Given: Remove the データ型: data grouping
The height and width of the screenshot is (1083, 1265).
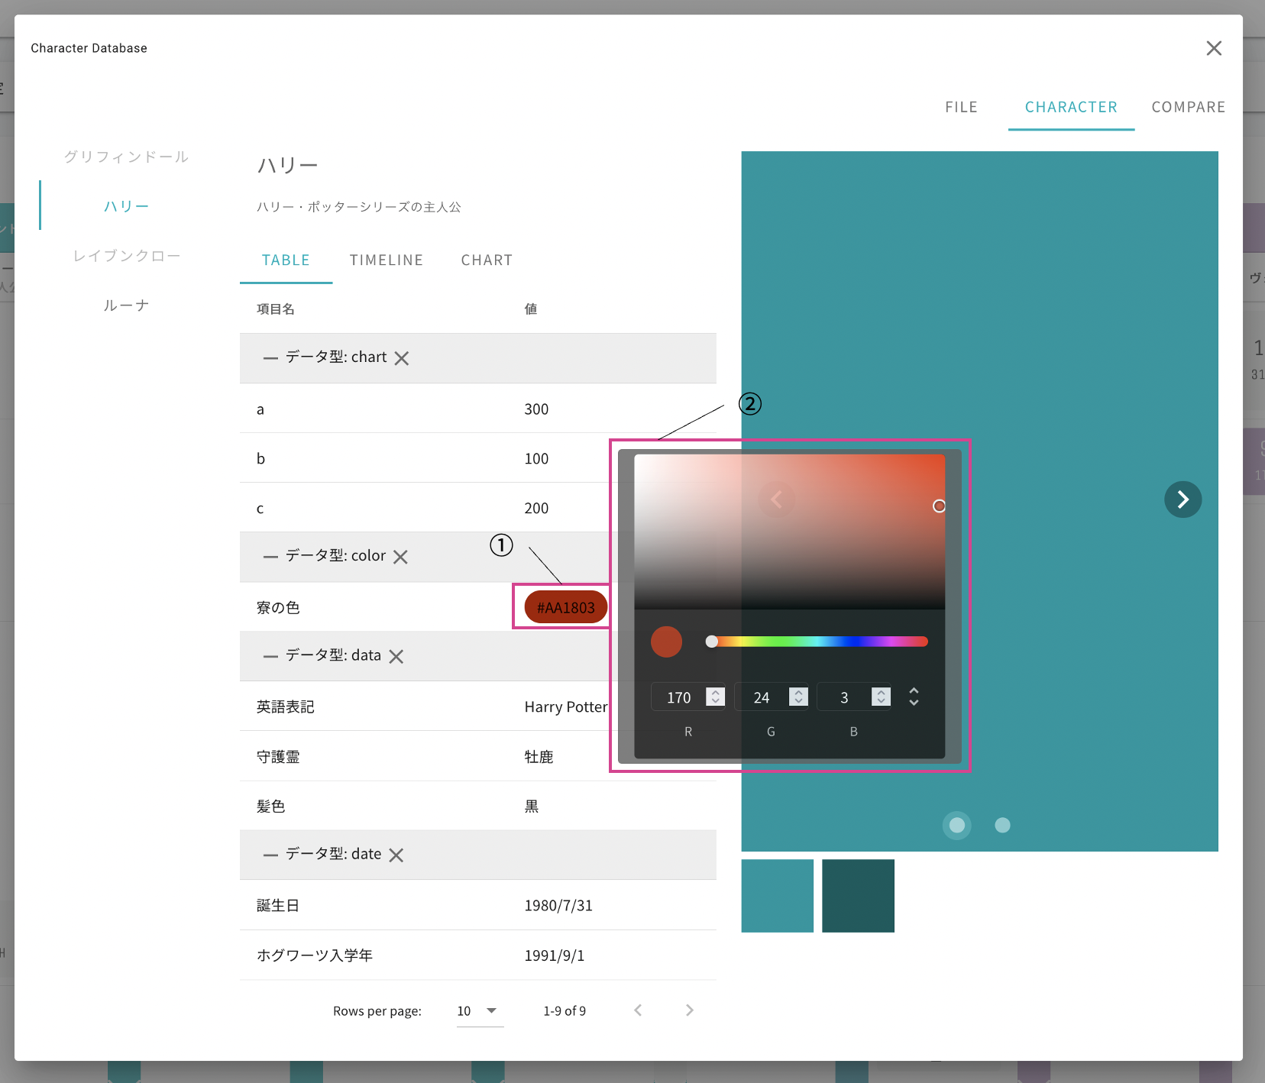Looking at the screenshot, I should pyautogui.click(x=396, y=656).
